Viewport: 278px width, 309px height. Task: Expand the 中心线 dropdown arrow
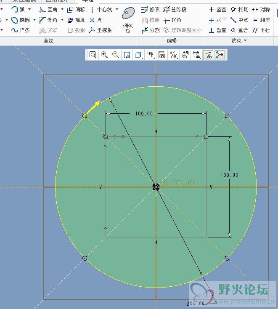117,9
